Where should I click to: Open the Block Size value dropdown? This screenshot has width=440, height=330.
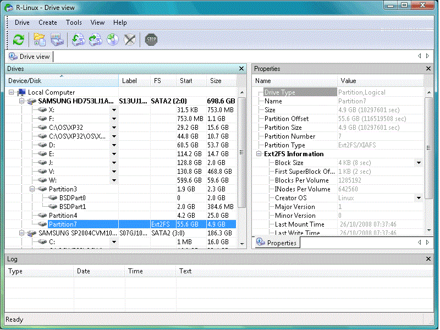point(419,162)
